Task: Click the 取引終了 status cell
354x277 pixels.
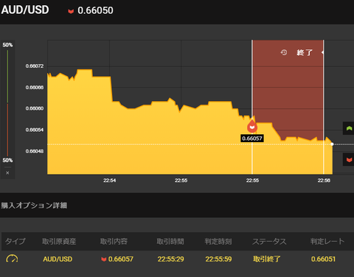Action: pos(267,259)
